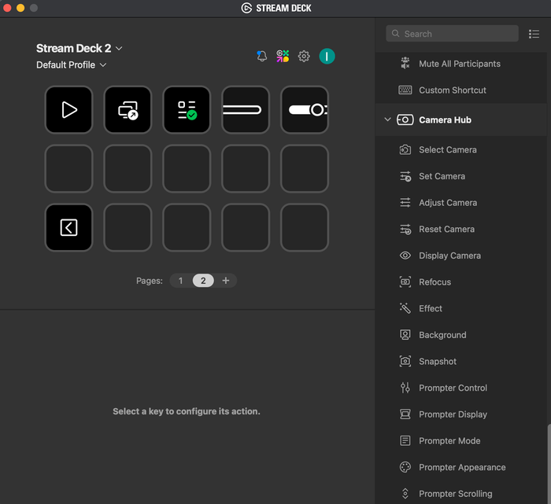Open the colorful Marketplace icon

pyautogui.click(x=283, y=56)
